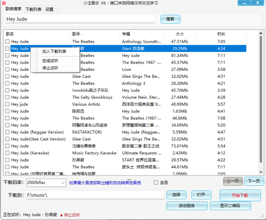266x220 pixels.
Task: Click the vertical scrollbar thumb of results list
Action: click(261, 99)
